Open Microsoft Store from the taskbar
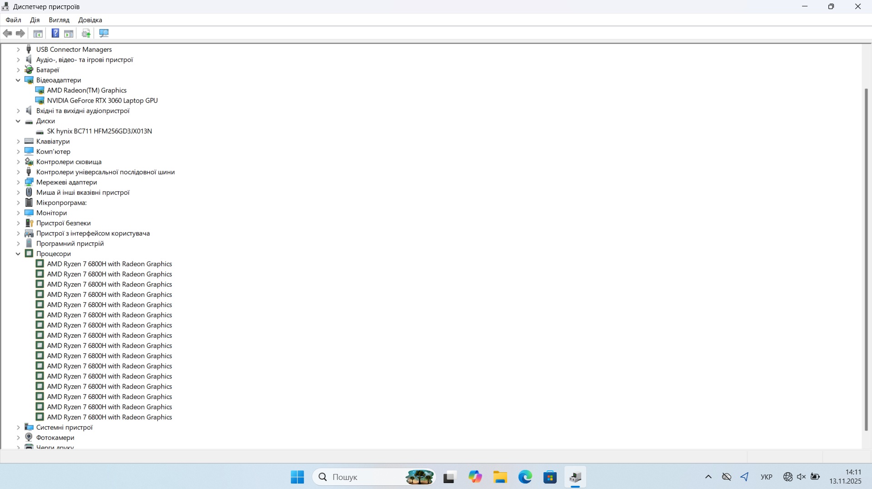The height and width of the screenshot is (489, 872). point(550,477)
